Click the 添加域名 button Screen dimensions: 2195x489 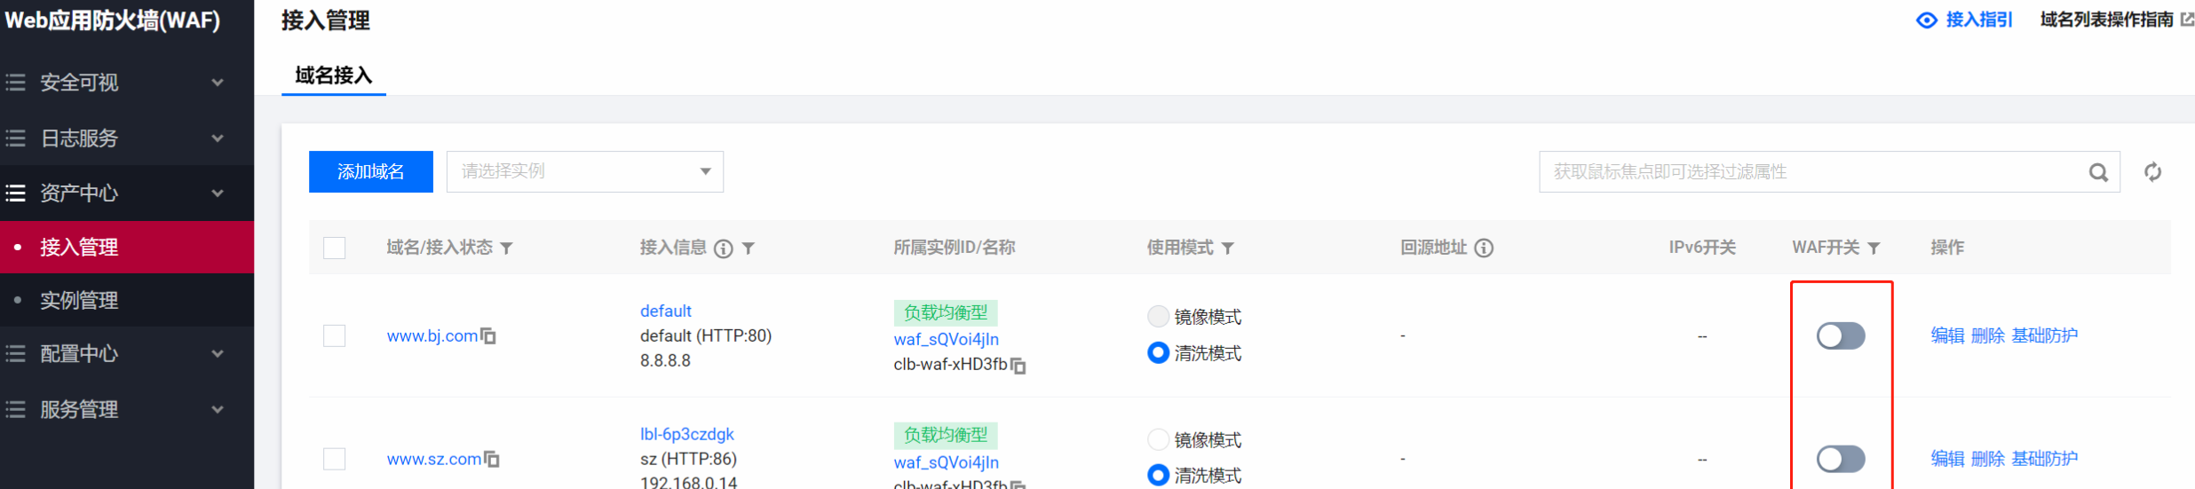click(370, 171)
